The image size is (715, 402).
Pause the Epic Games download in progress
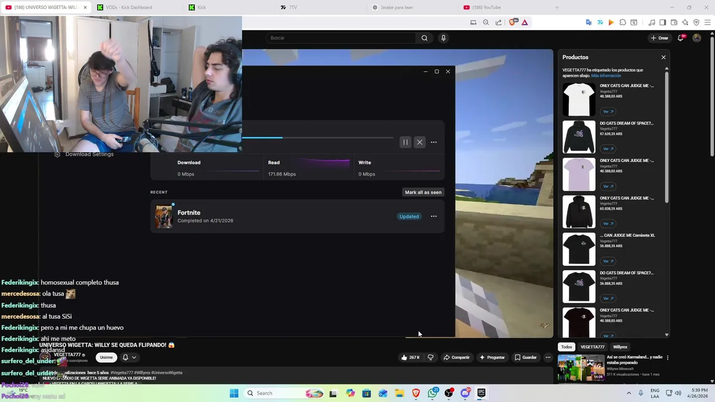tap(406, 142)
